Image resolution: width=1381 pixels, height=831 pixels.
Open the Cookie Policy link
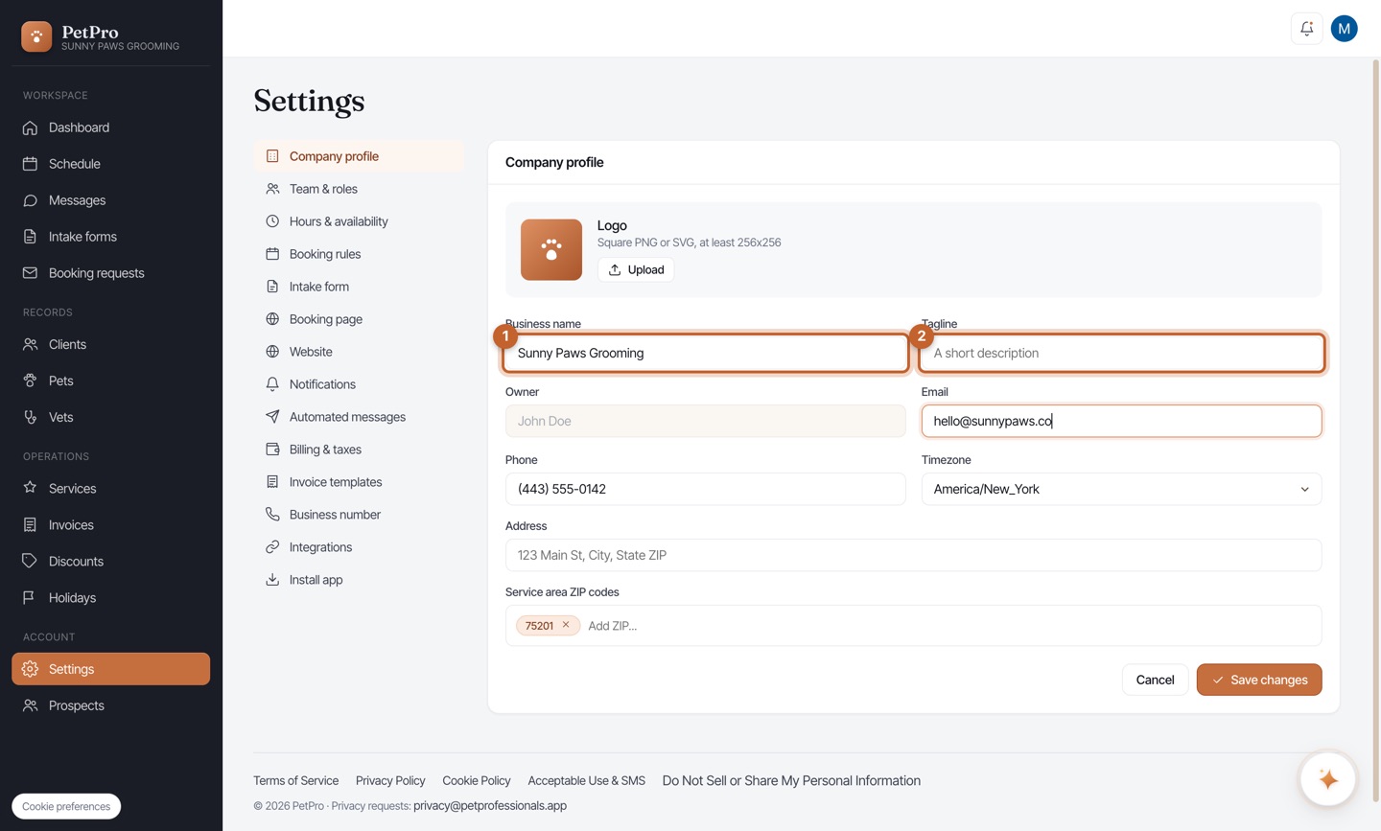pos(477,780)
